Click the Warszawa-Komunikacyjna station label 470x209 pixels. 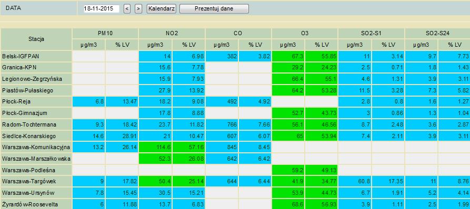pyautogui.click(x=36, y=148)
